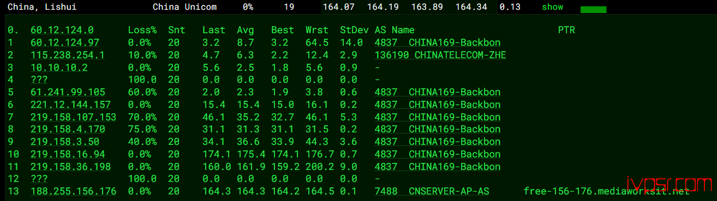The image size is (717, 201).
Task: Open IP link 219.158.36.198
Action: tap(70, 167)
